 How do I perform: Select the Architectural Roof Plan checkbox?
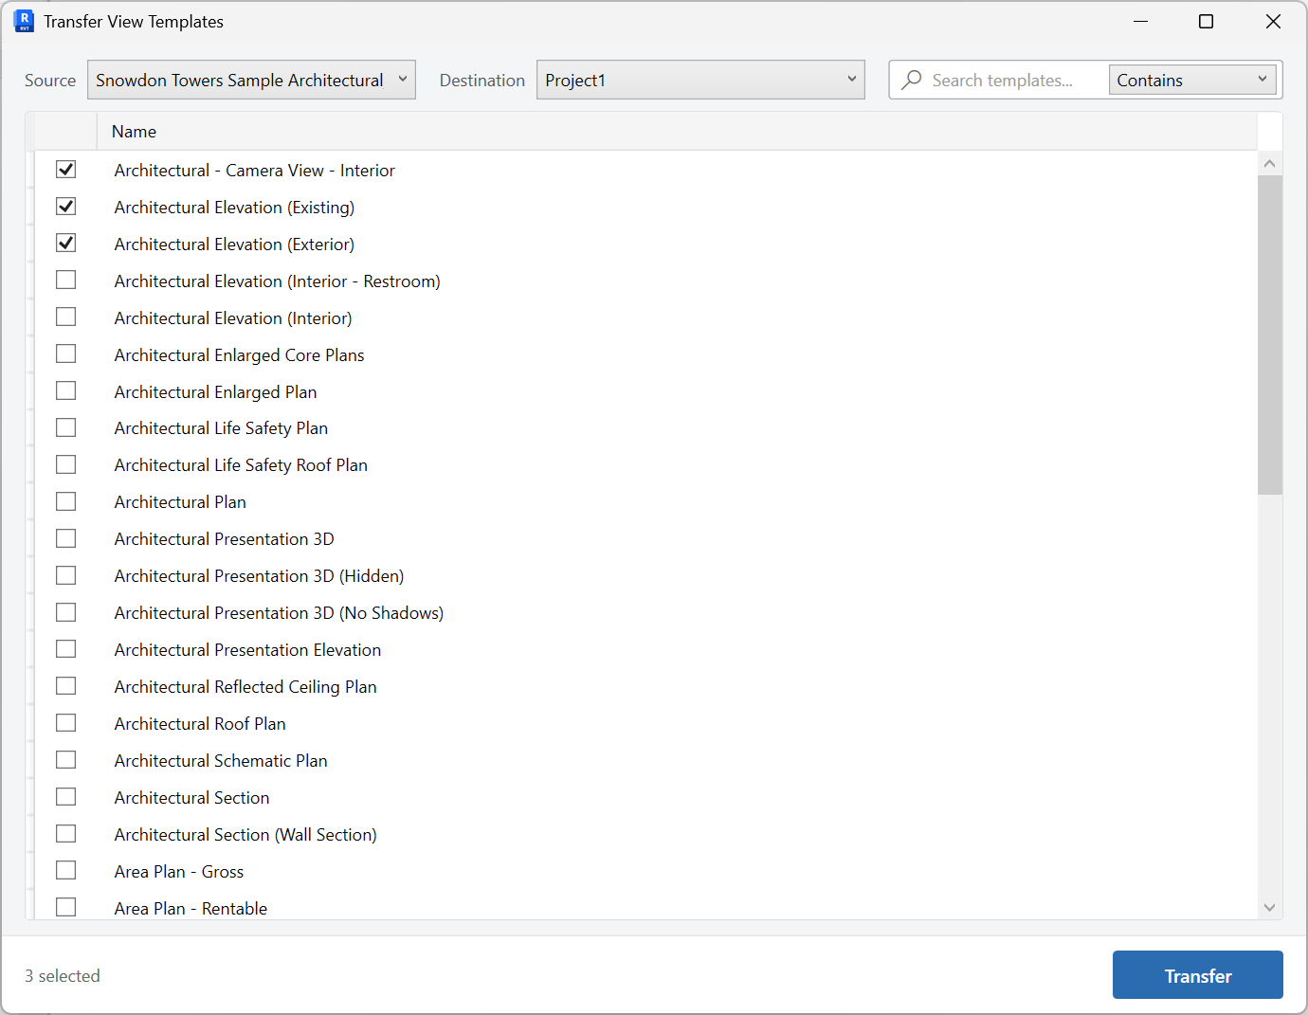[65, 723]
